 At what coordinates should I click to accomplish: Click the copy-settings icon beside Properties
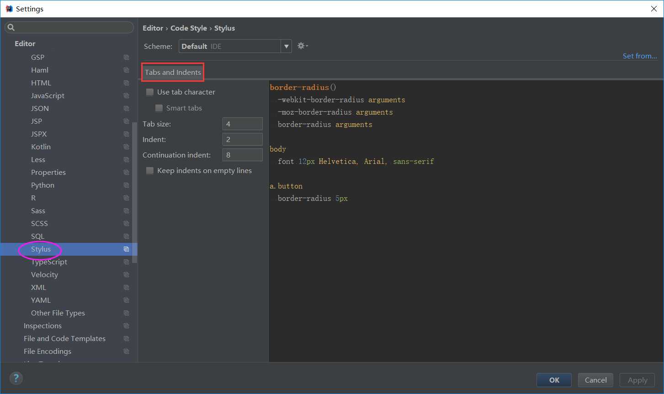click(126, 173)
